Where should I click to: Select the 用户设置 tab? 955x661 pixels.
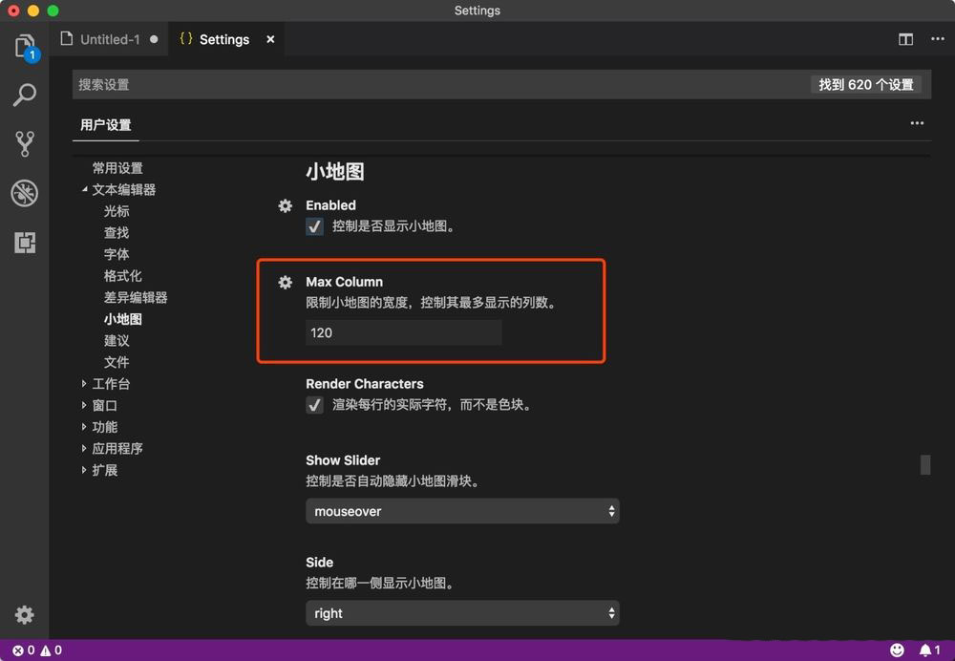pos(105,124)
